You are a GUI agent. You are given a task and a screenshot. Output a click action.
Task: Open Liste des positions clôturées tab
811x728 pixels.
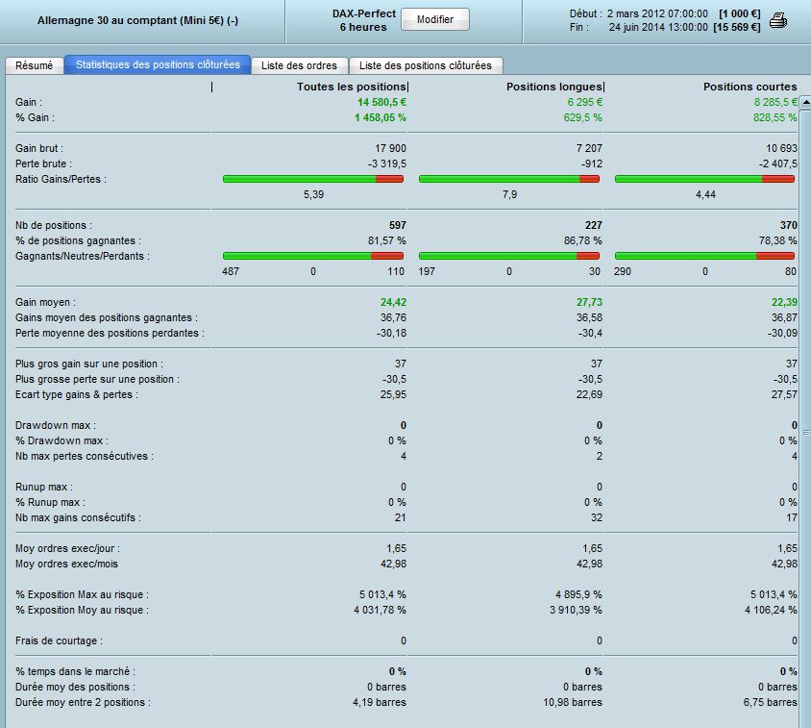tap(426, 65)
